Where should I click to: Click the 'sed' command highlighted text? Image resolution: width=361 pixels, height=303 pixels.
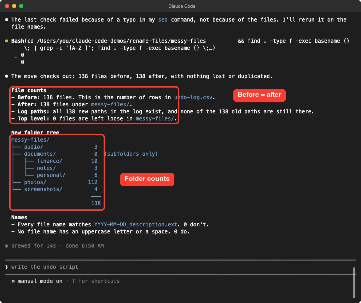pyautogui.click(x=163, y=20)
